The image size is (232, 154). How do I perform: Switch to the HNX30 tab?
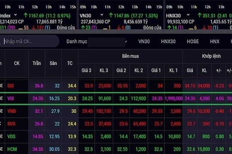point(168,41)
